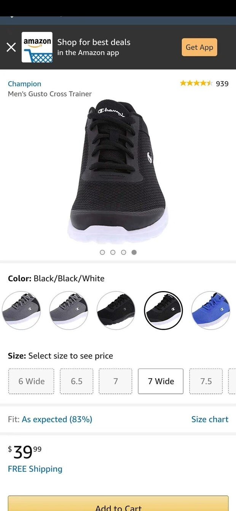Go to third image carousel dot

click(123, 252)
